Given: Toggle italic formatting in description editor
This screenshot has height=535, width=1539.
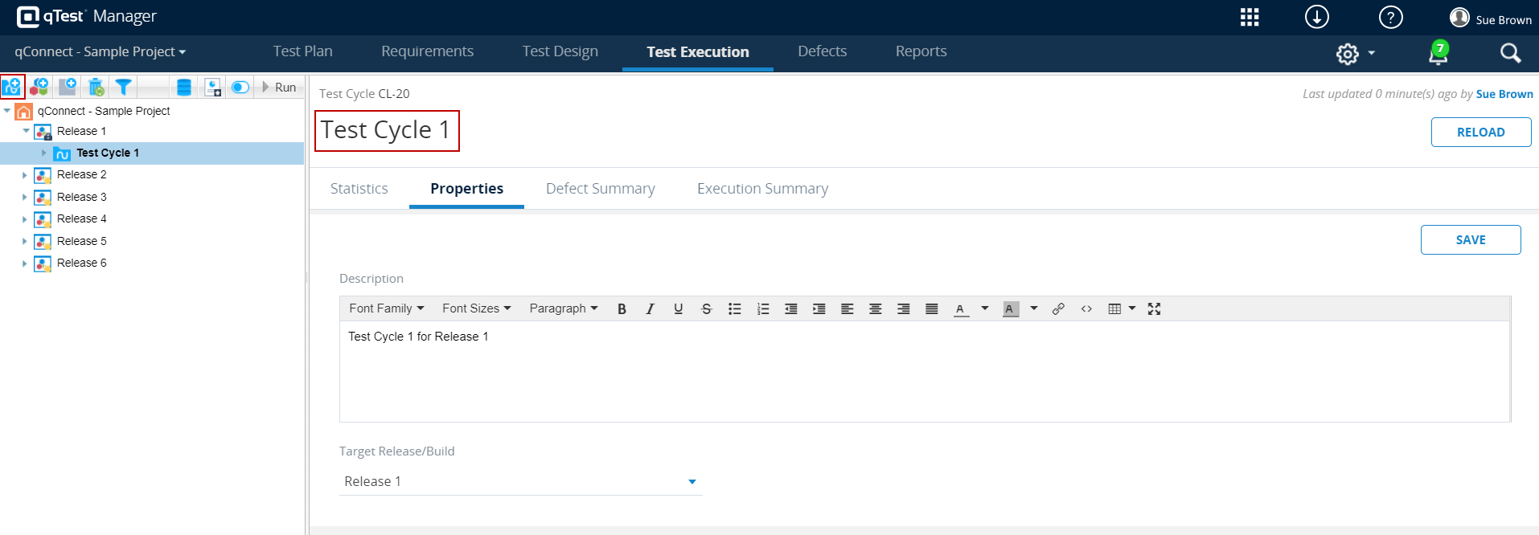Looking at the screenshot, I should tap(650, 308).
